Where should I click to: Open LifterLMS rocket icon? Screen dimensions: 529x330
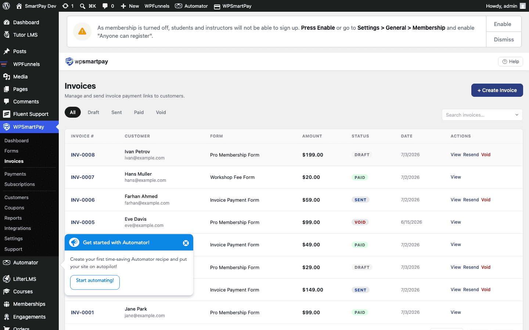(7, 279)
